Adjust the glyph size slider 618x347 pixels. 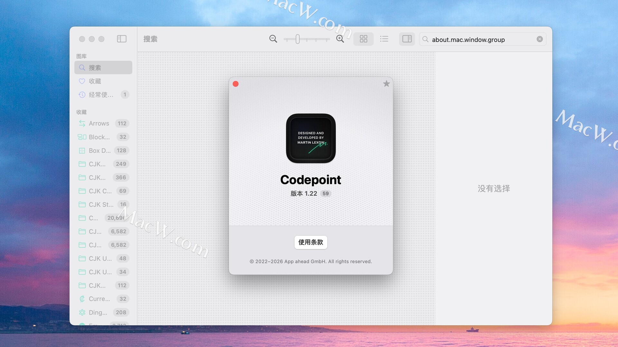point(298,39)
